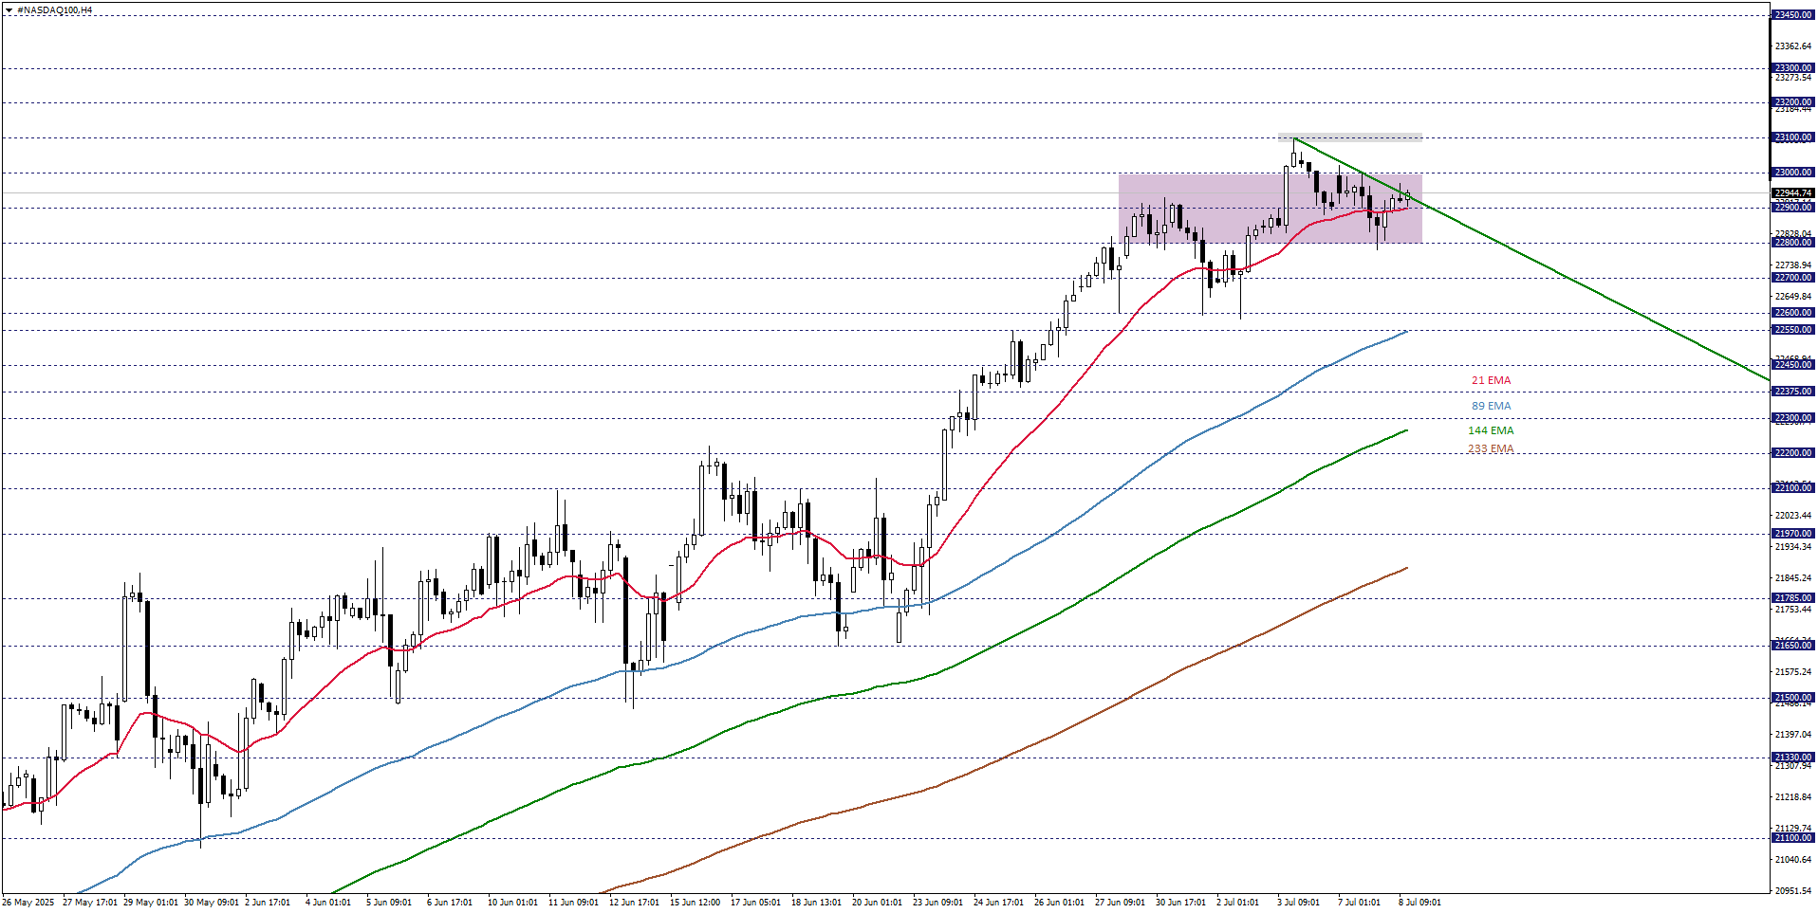This screenshot has width=1818, height=913.
Task: Click the 22375.00 price level label
Action: 1793,392
